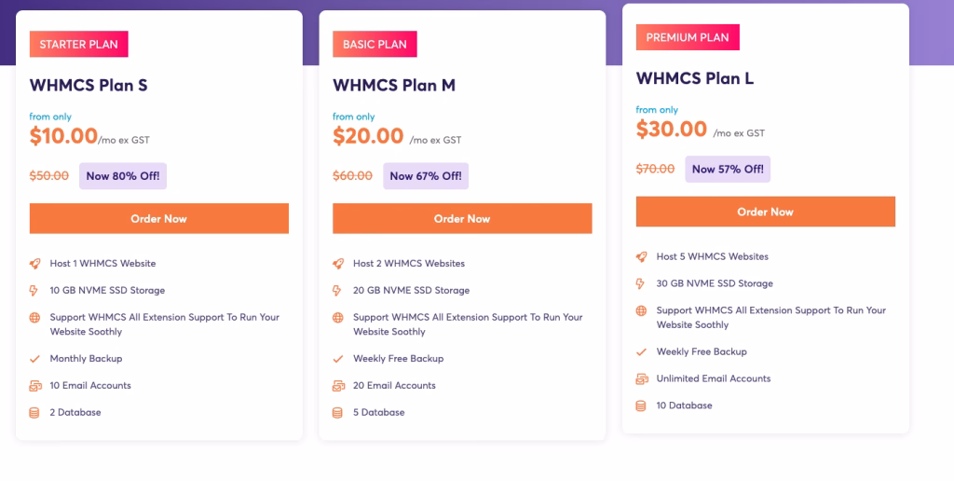This screenshot has width=954, height=481.
Task: Click database icon beside 10 Database
Action: tap(641, 405)
